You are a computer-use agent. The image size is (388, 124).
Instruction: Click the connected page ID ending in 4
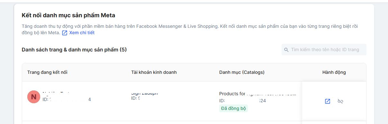point(67,99)
